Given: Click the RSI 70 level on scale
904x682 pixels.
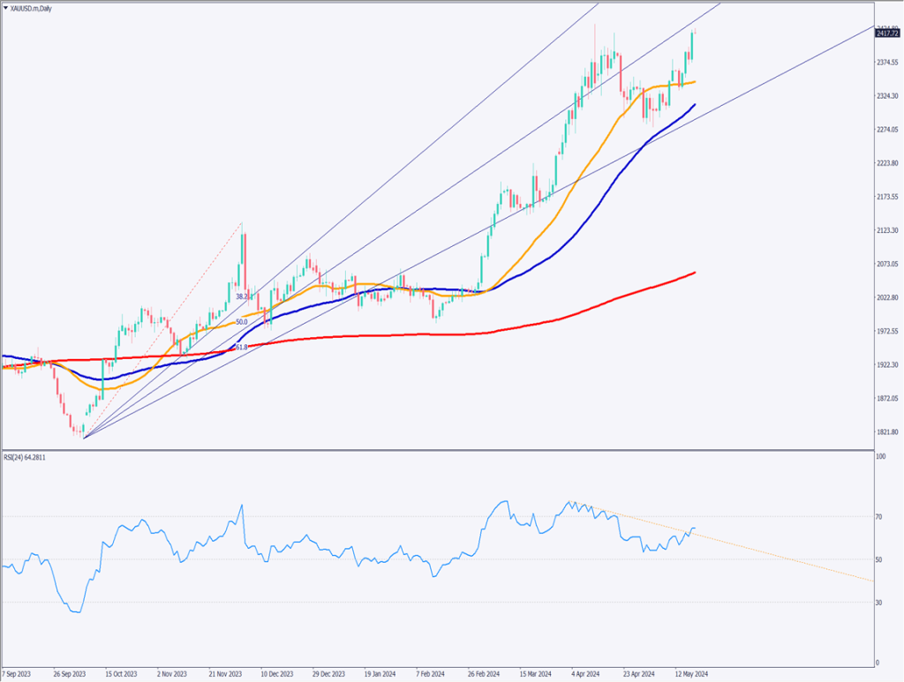Looking at the screenshot, I should (x=879, y=517).
